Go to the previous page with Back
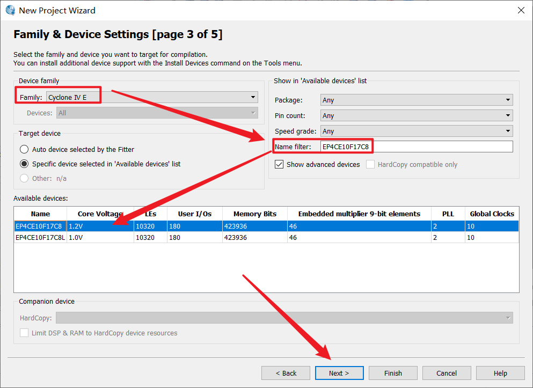This screenshot has width=533, height=388. [x=286, y=373]
